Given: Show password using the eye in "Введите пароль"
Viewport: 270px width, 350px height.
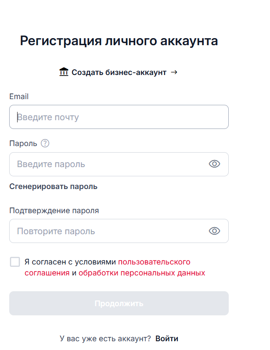Looking at the screenshot, I should (214, 164).
